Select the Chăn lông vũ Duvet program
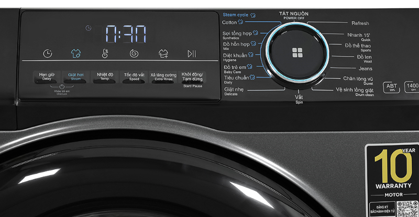419x217 pixels. 358,80
